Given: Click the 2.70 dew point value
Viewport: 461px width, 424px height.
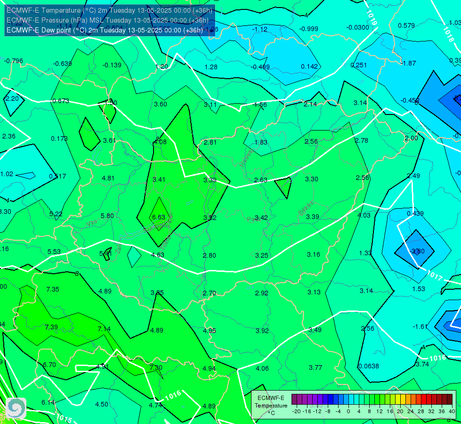Looking at the screenshot, I should (210, 293).
